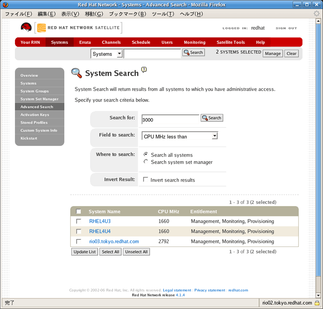Switch to Channels tab
Image resolution: width=323 pixels, height=309 pixels.
pyautogui.click(x=111, y=42)
